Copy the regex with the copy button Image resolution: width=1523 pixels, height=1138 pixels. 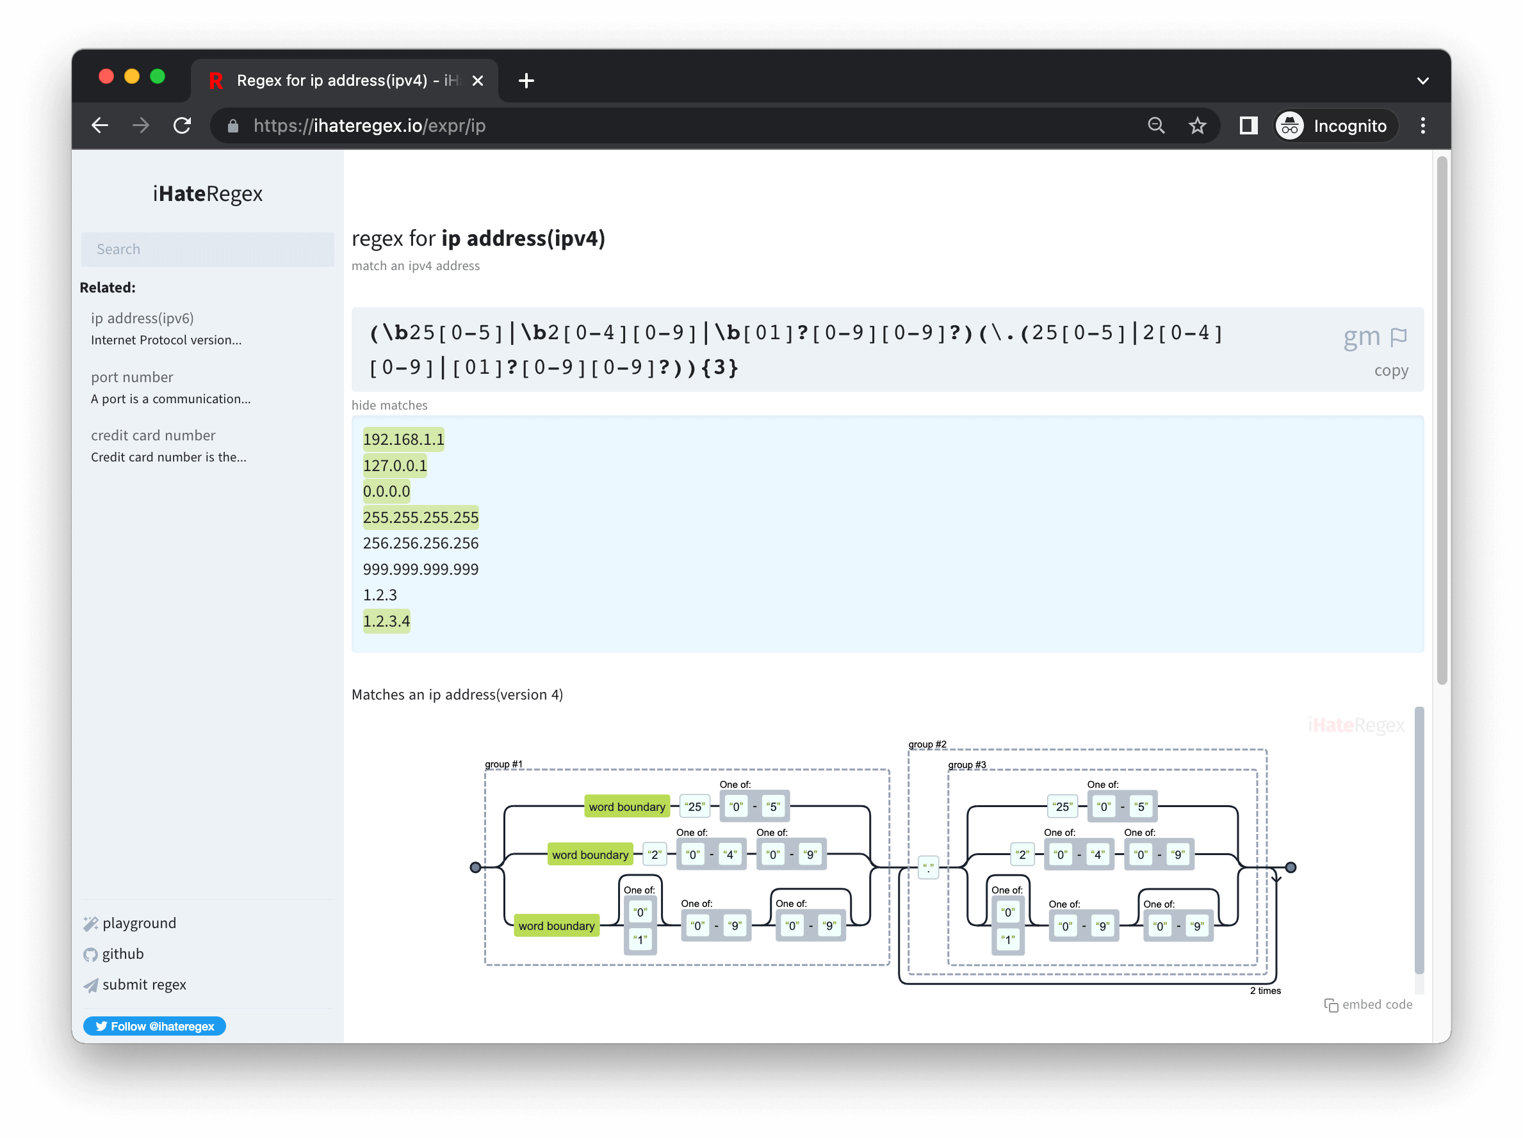coord(1391,371)
